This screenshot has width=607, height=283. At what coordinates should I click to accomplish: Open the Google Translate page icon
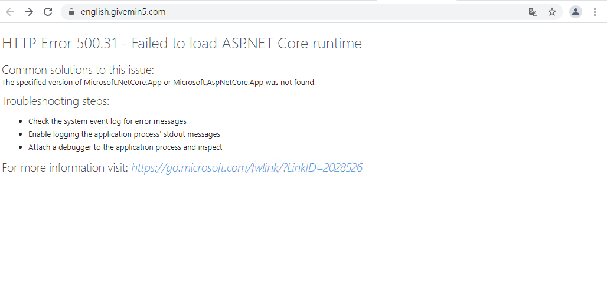[533, 12]
